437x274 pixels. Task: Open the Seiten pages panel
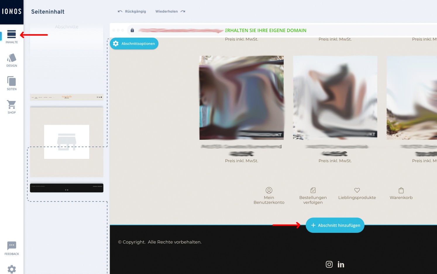[x=12, y=83]
